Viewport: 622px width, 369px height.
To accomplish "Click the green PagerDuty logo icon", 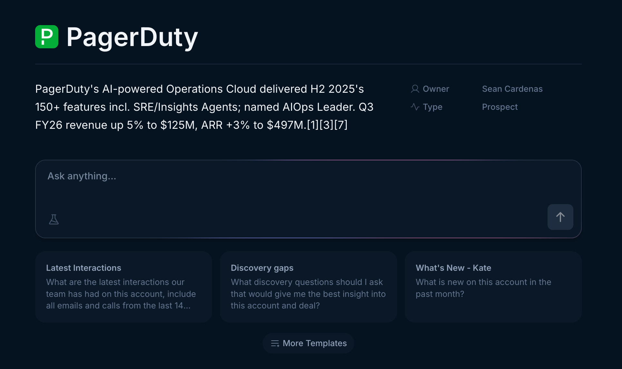I will 47,37.
